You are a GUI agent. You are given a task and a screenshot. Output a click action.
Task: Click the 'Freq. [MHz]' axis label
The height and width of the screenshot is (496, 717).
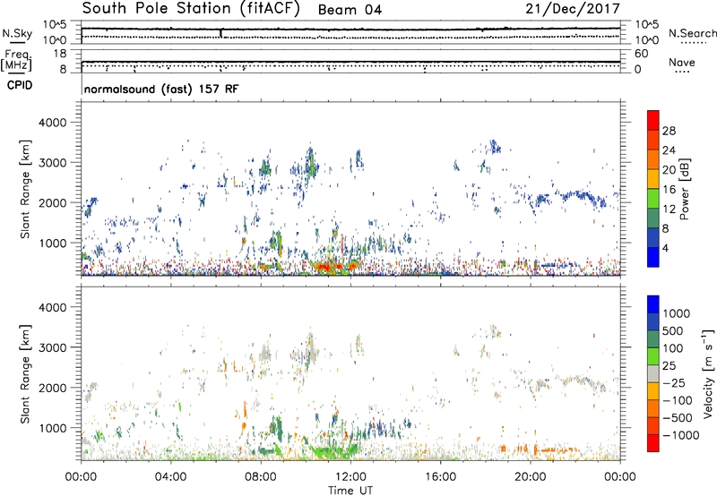(x=16, y=61)
